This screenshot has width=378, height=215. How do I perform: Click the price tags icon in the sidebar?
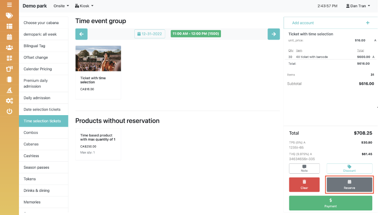click(9, 16)
